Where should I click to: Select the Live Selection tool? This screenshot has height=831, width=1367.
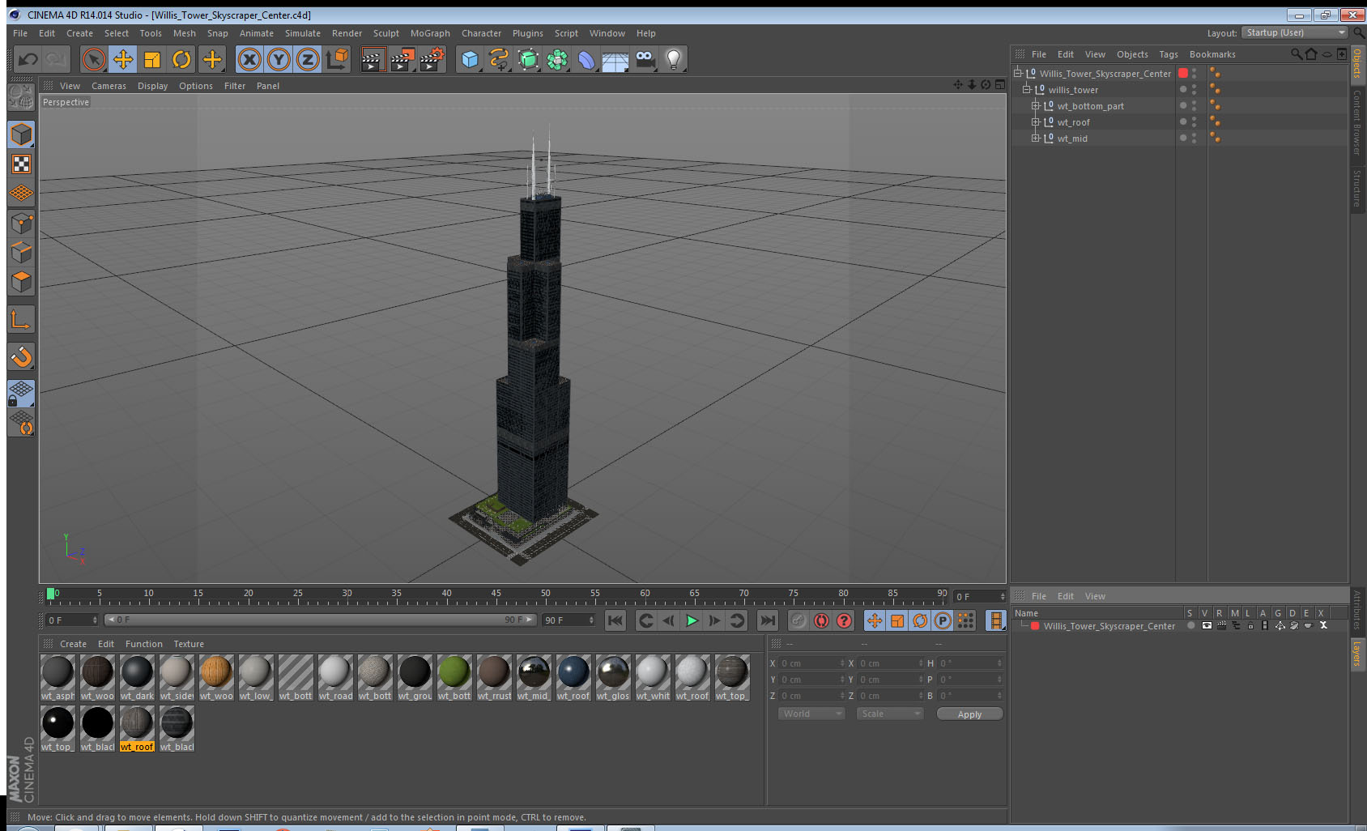coord(94,59)
